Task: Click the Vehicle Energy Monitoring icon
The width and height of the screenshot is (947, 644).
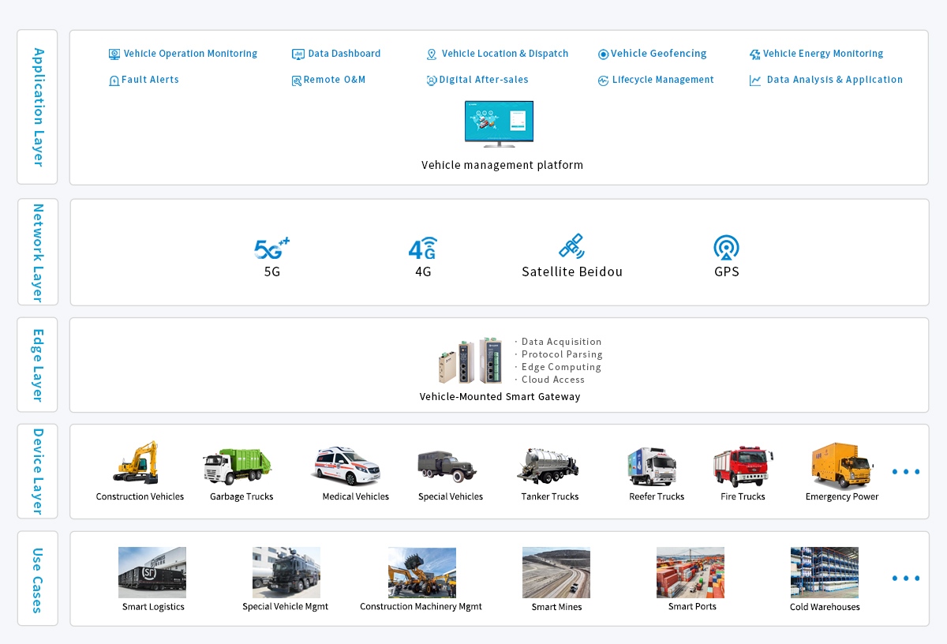Action: point(754,54)
